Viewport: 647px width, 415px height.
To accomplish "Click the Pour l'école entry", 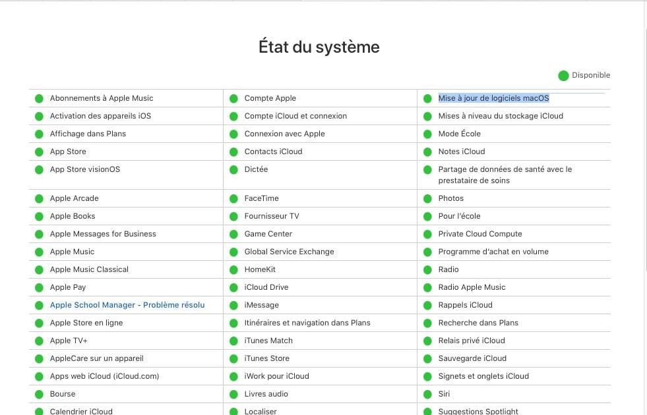I will (x=459, y=216).
